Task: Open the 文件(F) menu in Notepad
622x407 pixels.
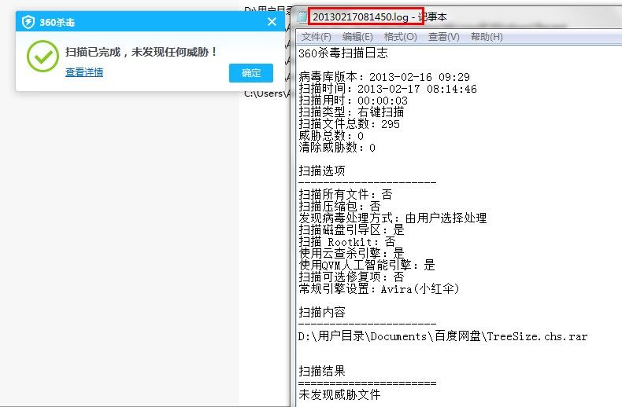Action: coord(317,37)
